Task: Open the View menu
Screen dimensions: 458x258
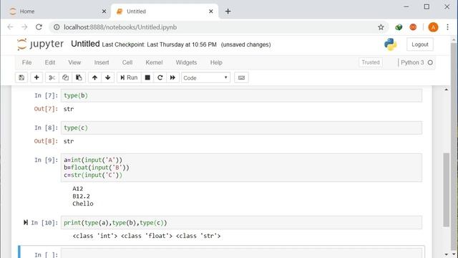Action: (74, 62)
